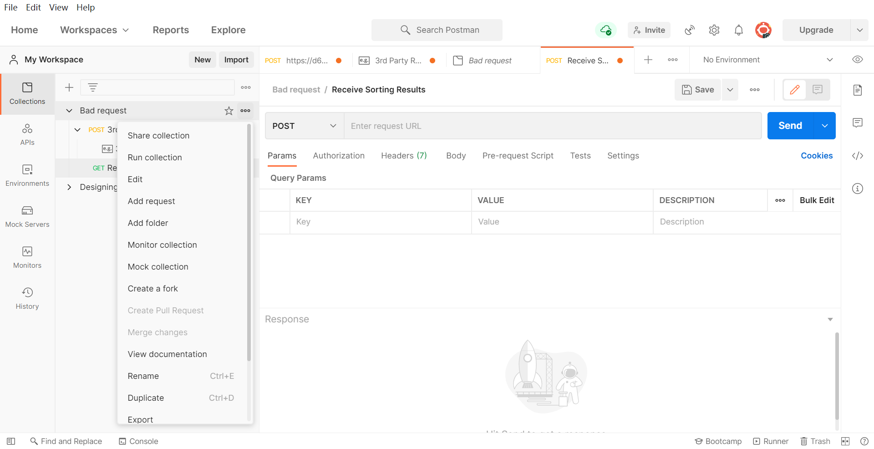Open the Send options dropdown arrow
Viewport: 874px width, 449px height.
click(825, 126)
